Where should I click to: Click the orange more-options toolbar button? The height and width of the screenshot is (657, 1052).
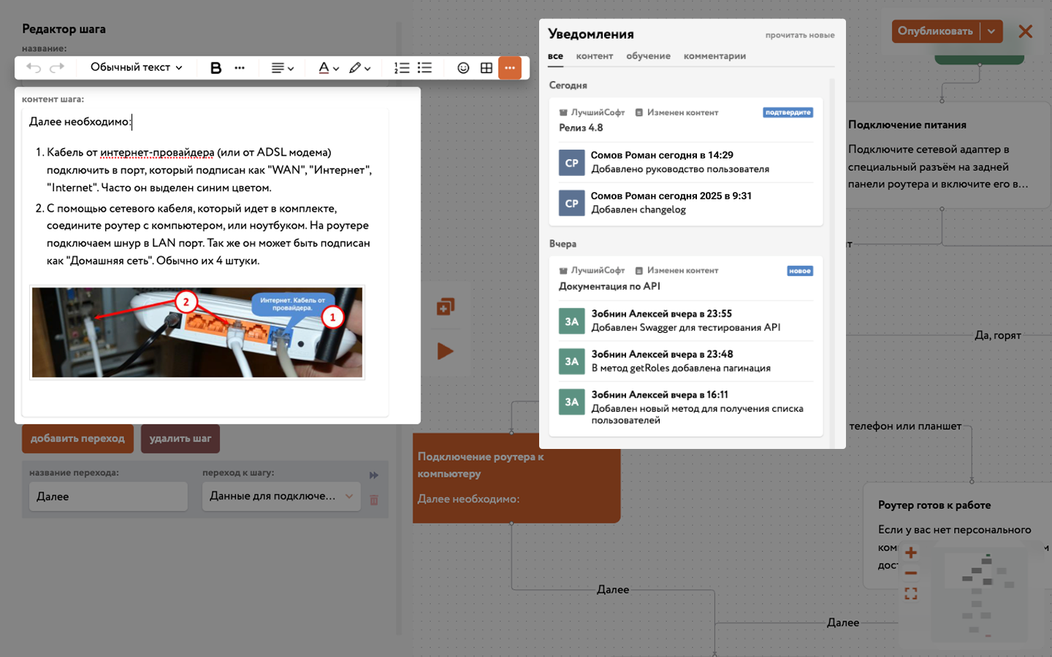pyautogui.click(x=510, y=68)
